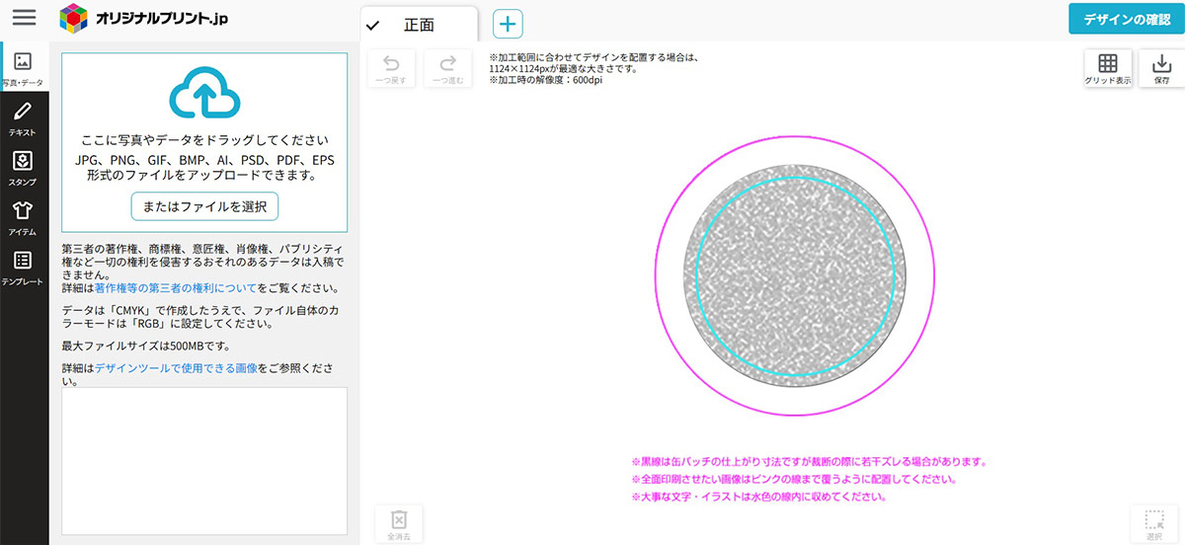Viewport: 1185px width, 545px height.
Task: Switch to the 正面 tab
Action: pyautogui.click(x=419, y=25)
